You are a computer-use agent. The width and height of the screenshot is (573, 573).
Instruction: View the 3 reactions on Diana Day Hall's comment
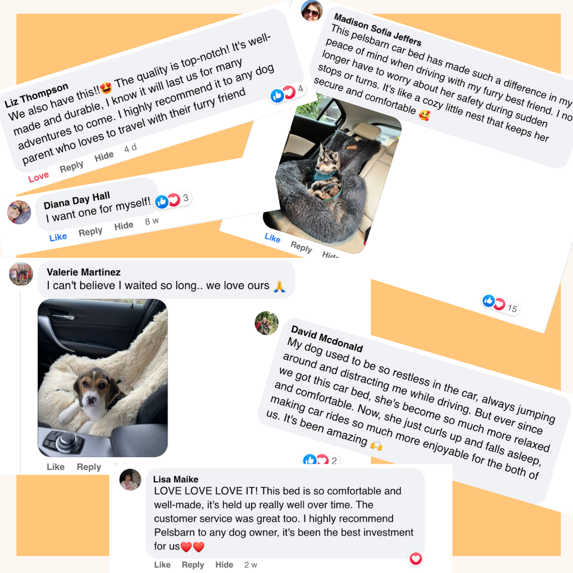(x=173, y=200)
